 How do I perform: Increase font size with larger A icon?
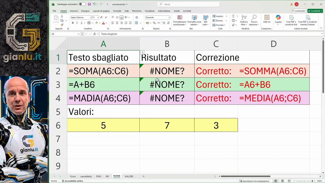[102, 17]
